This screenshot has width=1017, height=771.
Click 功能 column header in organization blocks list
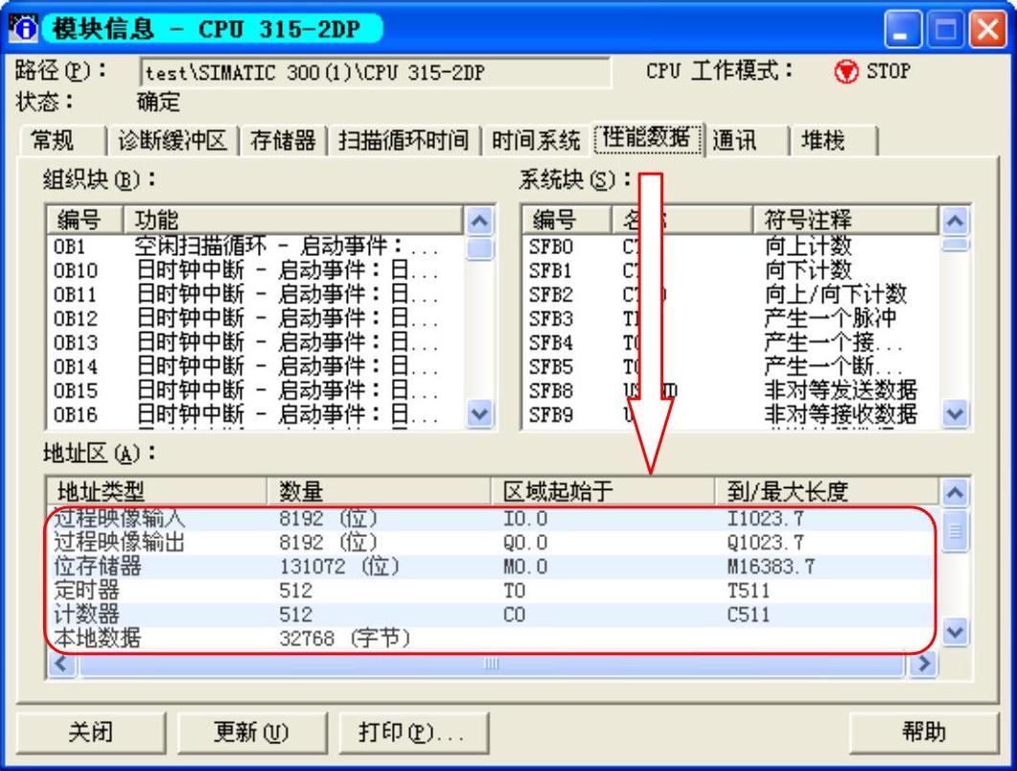[x=293, y=220]
